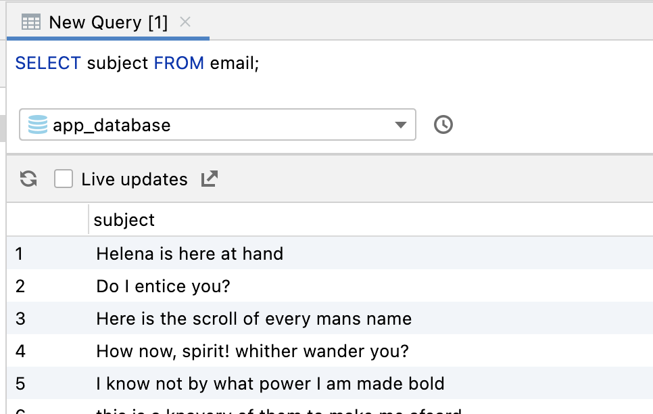Select the "I know not by what power" cell
The image size is (653, 414).
(x=270, y=384)
